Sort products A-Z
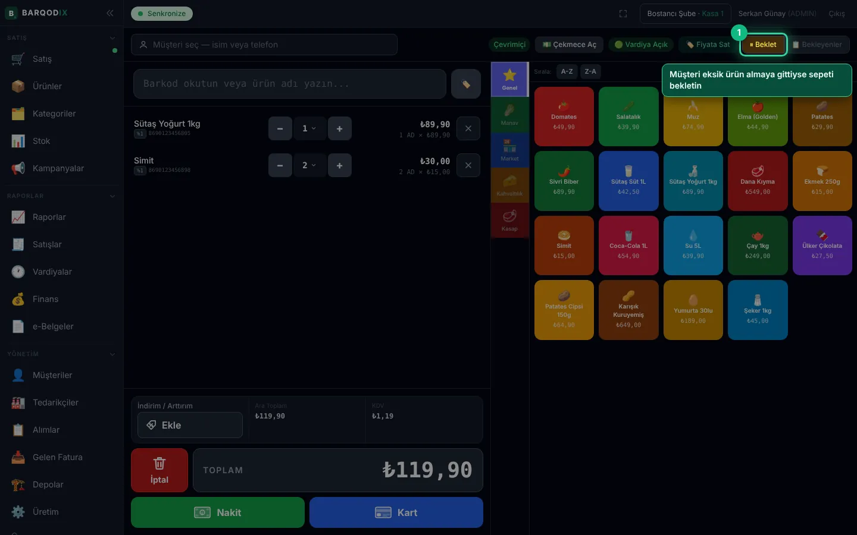857x535 pixels. click(567, 71)
